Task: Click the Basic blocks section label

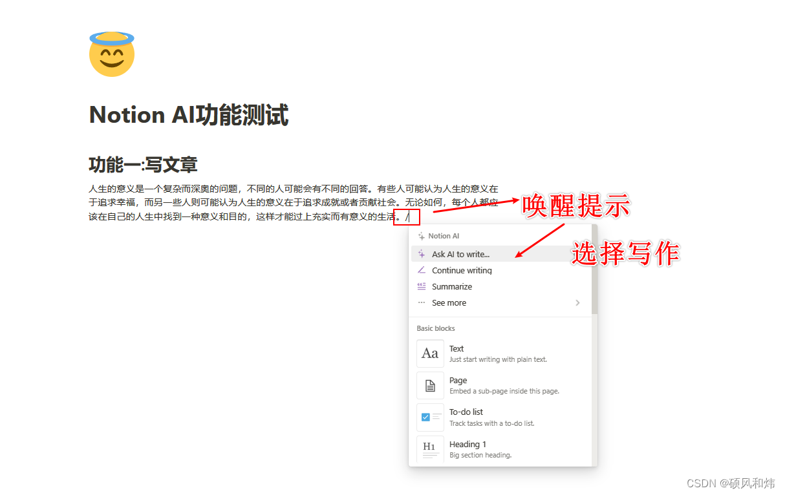Action: tap(436, 328)
